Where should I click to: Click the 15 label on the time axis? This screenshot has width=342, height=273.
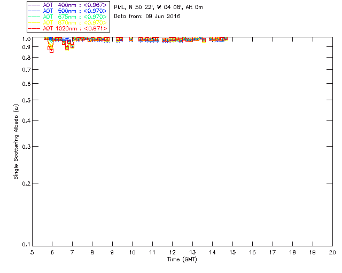(232, 252)
